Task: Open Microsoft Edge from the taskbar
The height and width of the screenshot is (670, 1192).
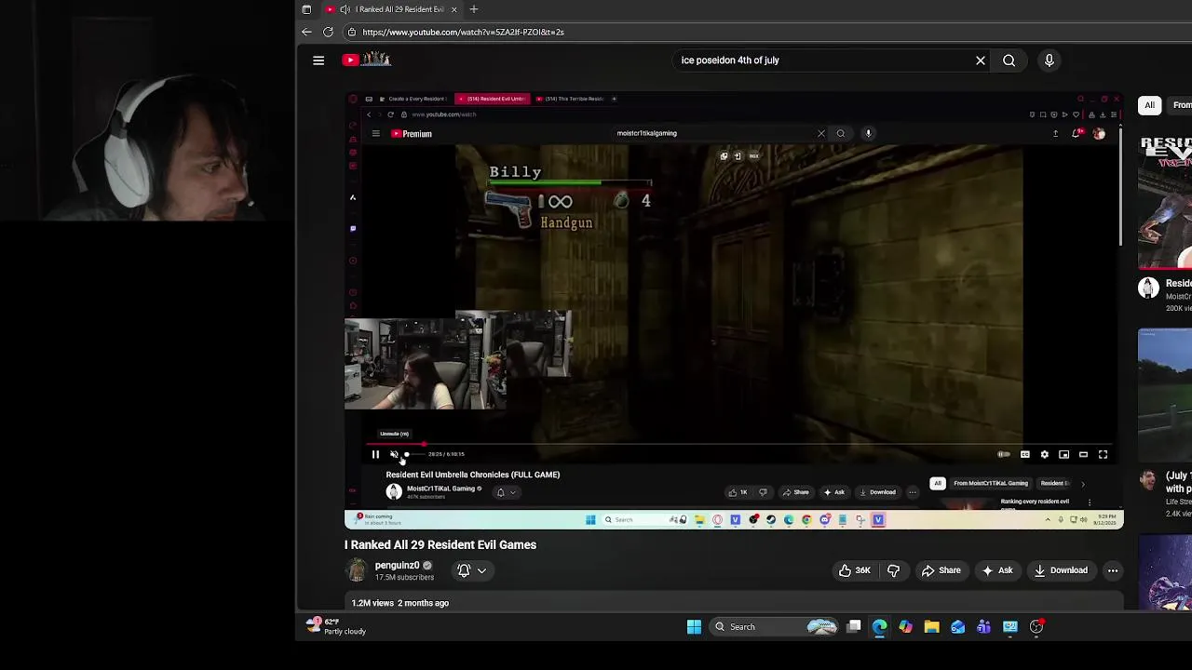Action: click(x=879, y=627)
